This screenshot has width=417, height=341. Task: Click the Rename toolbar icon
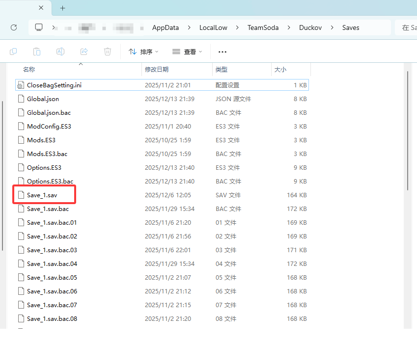point(60,52)
